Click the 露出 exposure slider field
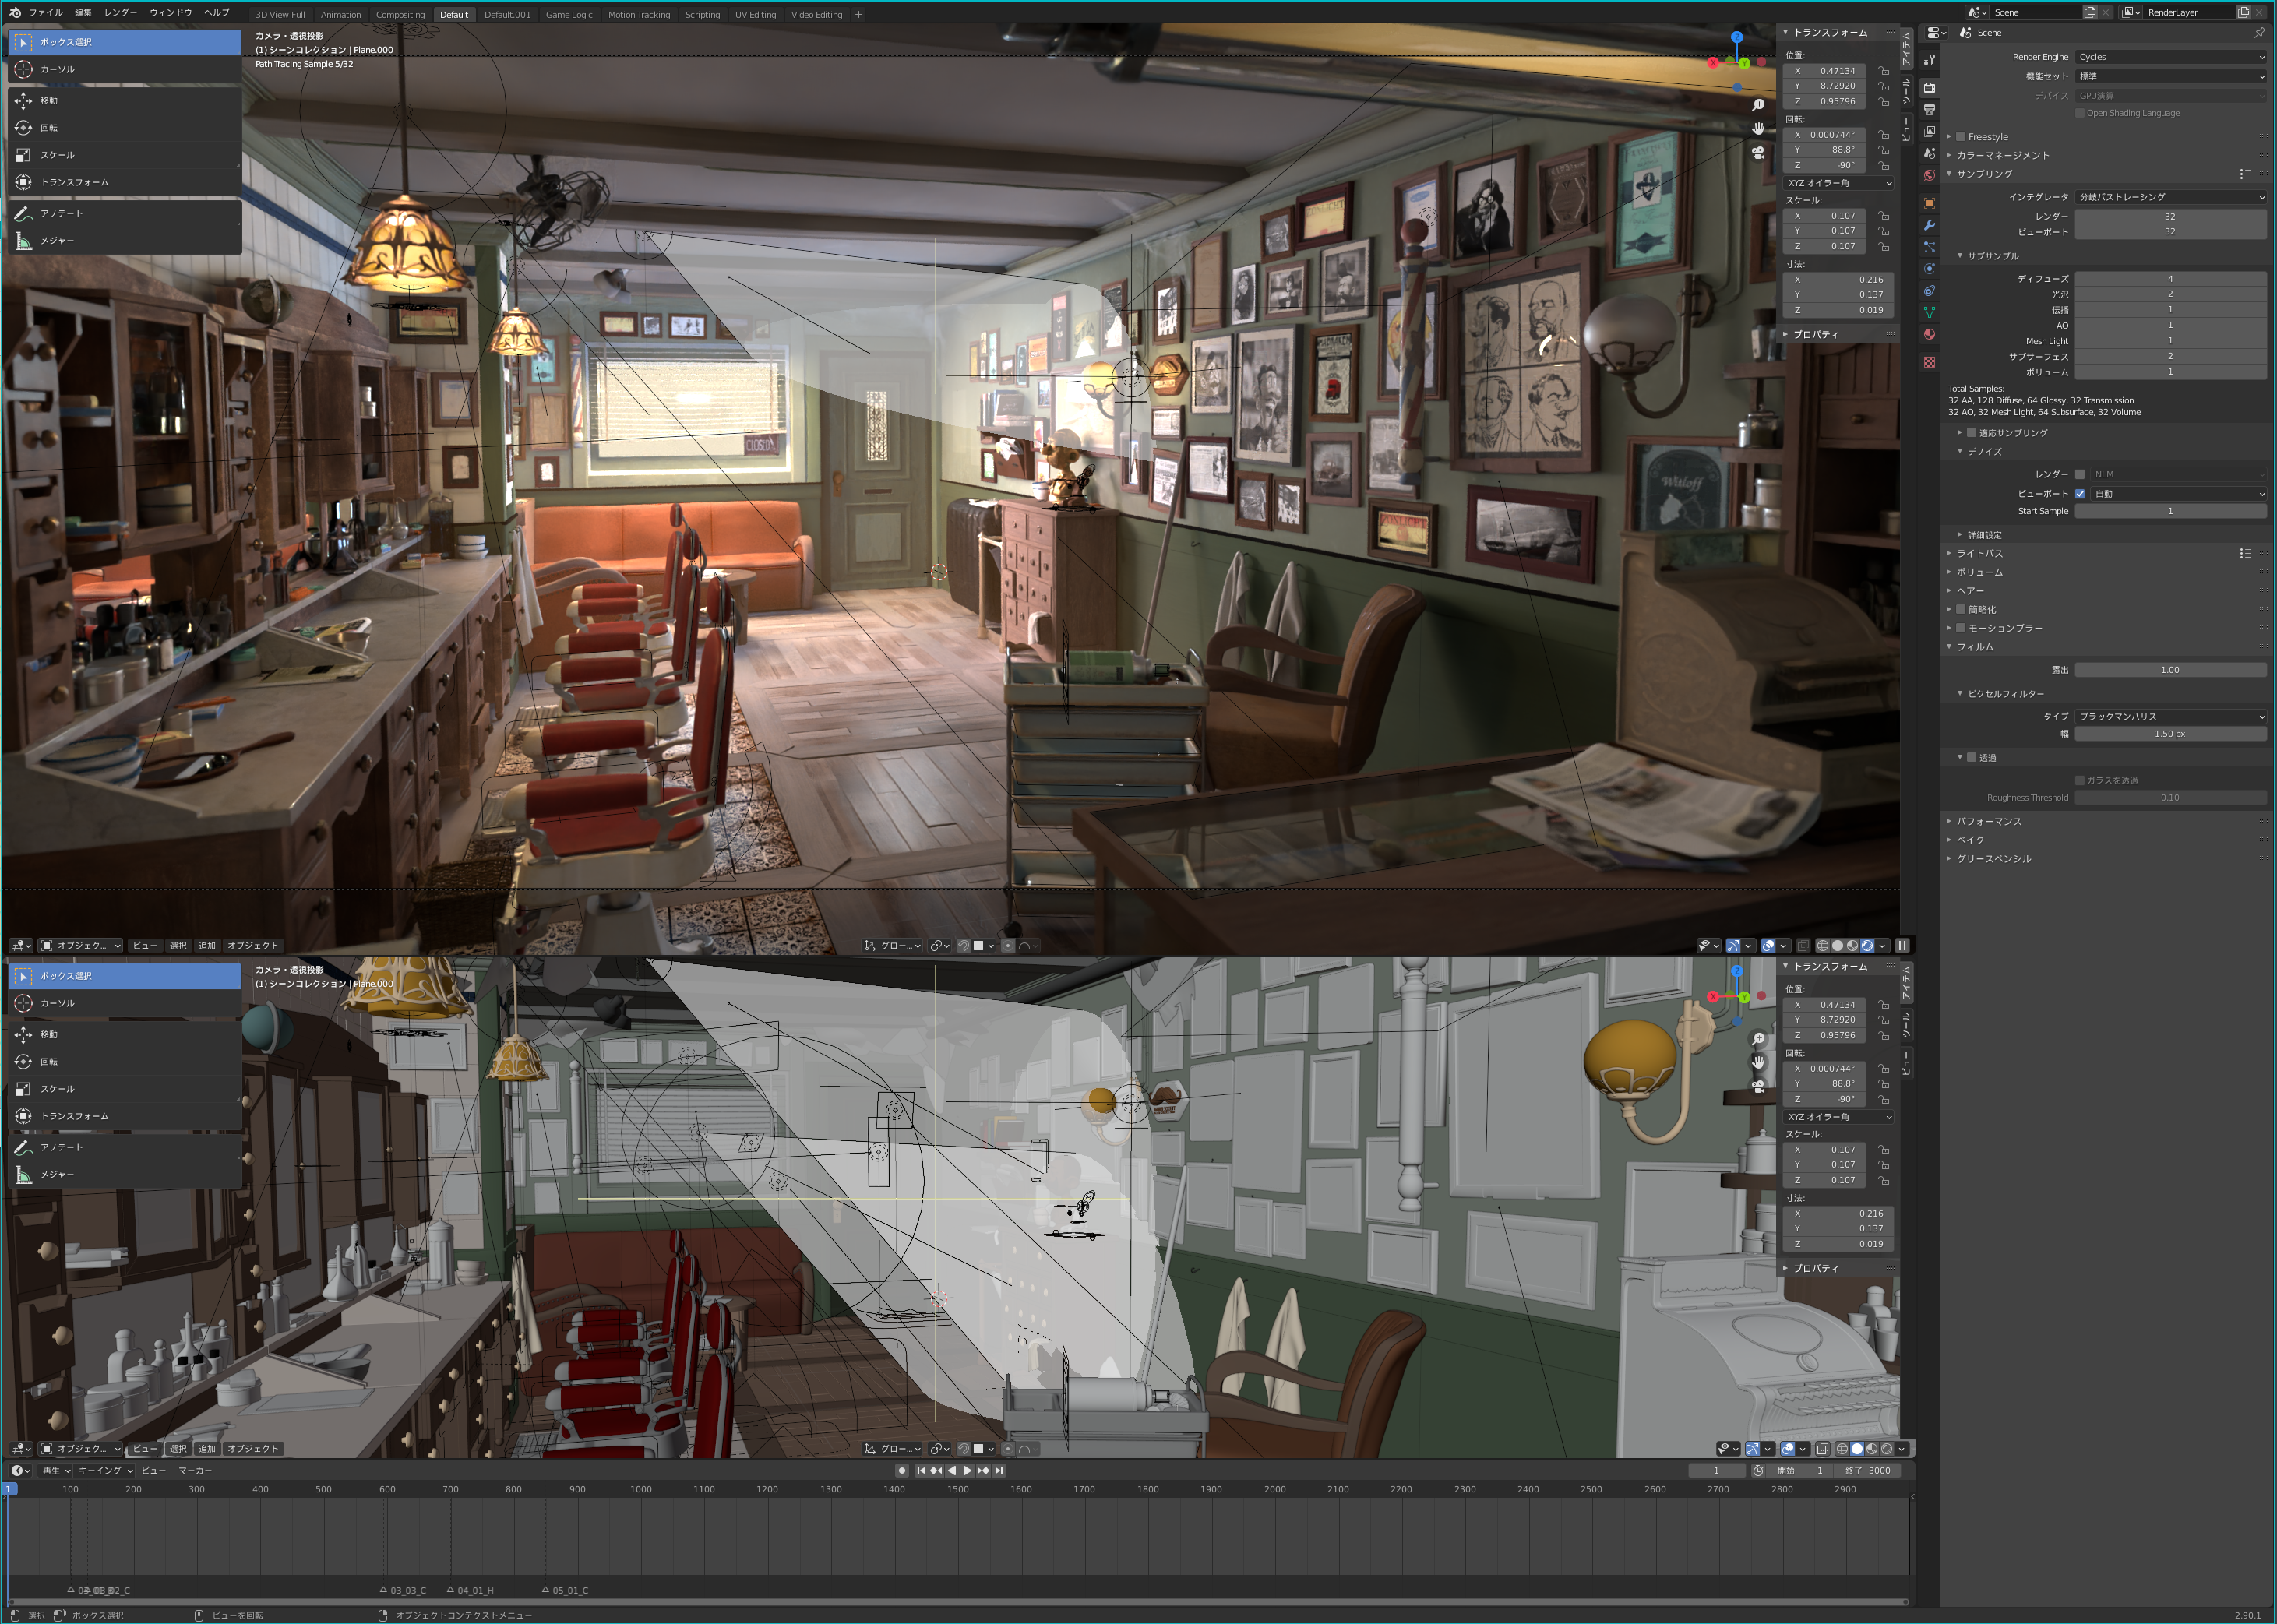The height and width of the screenshot is (1624, 2277). (2170, 670)
